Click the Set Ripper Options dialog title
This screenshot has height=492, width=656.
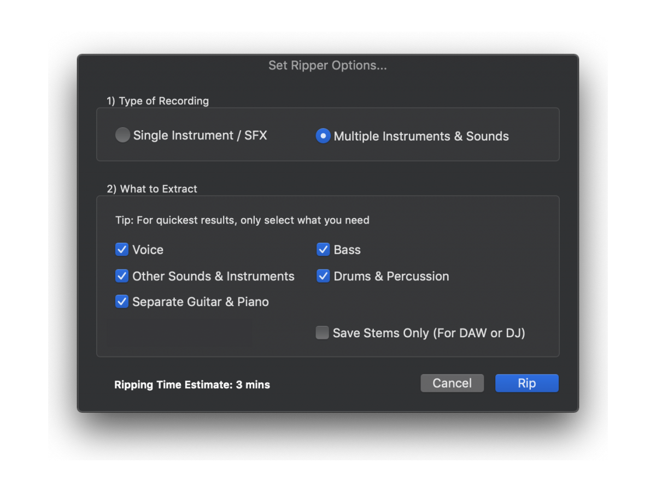tap(327, 66)
